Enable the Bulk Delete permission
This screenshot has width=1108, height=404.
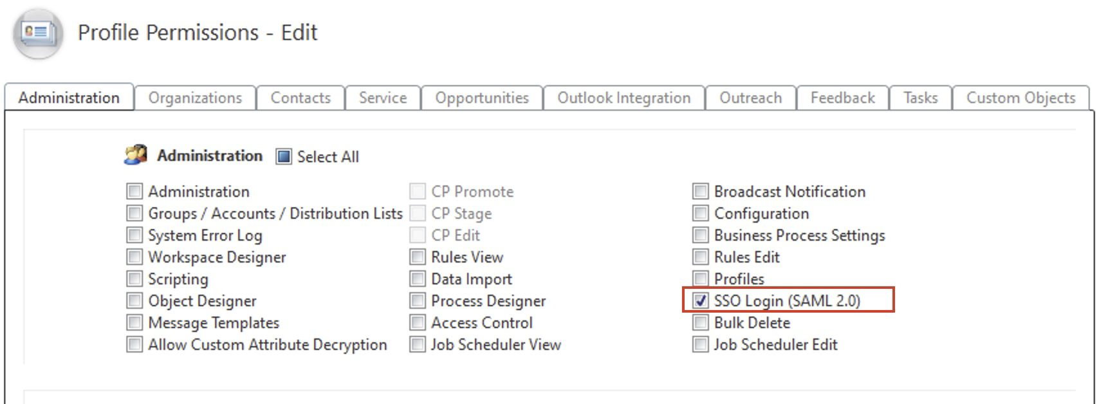[700, 322]
